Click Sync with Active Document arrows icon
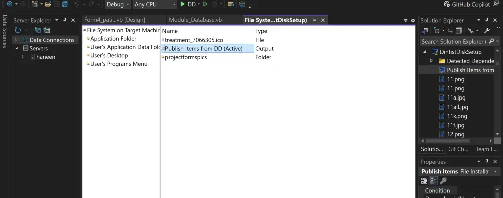Viewport: 503px width, 198px height. coord(449,31)
